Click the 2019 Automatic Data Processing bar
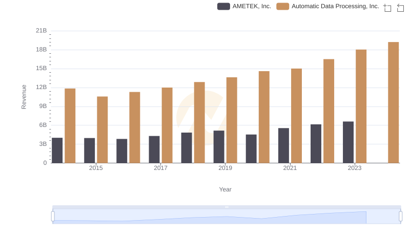Screen dimensions: 410x236 [232, 120]
